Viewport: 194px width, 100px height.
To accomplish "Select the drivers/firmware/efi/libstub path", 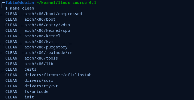I will 58,75.
